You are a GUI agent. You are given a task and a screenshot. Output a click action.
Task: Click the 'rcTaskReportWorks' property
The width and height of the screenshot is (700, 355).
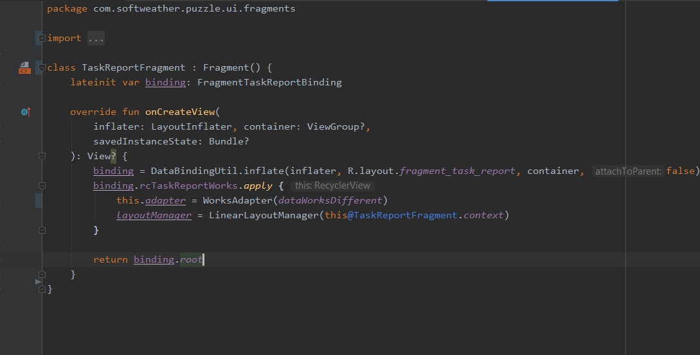188,186
